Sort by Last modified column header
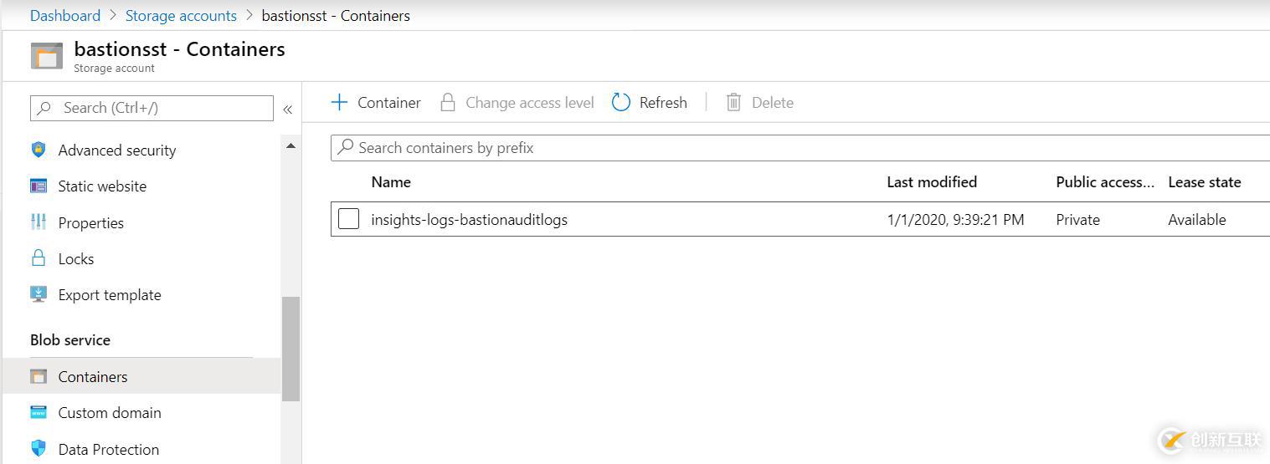The image size is (1270, 464). coord(932,182)
